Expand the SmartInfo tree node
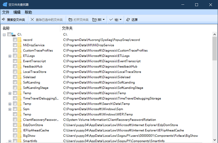 (x=10, y=141)
